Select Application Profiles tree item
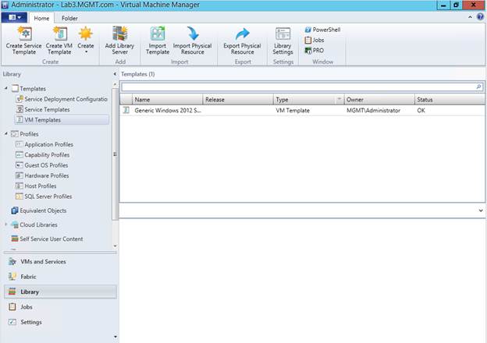This screenshot has height=343, width=487. (44, 144)
